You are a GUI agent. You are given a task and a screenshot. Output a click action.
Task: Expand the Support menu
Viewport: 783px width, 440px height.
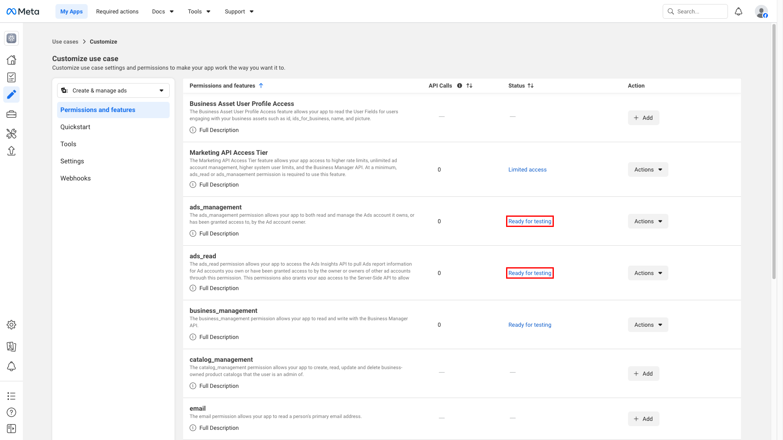point(239,11)
